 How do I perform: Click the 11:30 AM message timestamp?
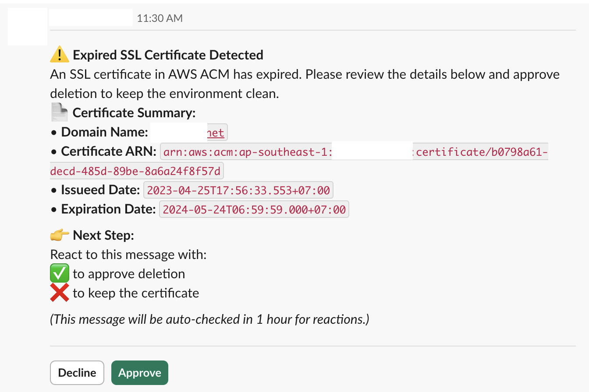[160, 18]
